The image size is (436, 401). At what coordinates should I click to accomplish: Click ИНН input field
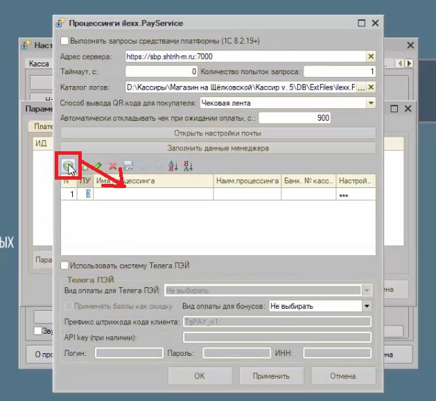(x=338, y=353)
